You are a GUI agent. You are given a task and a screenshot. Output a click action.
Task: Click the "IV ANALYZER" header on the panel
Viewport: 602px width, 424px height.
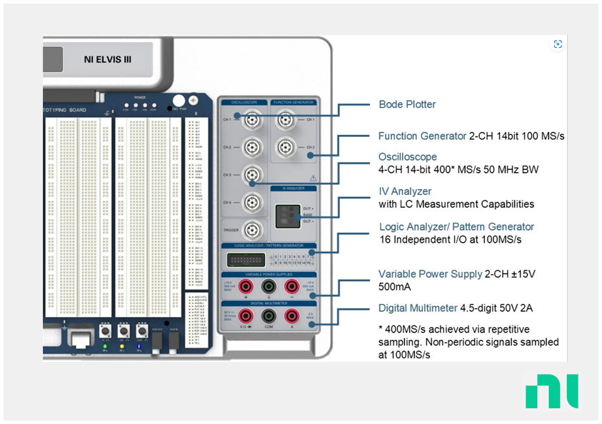tap(294, 188)
